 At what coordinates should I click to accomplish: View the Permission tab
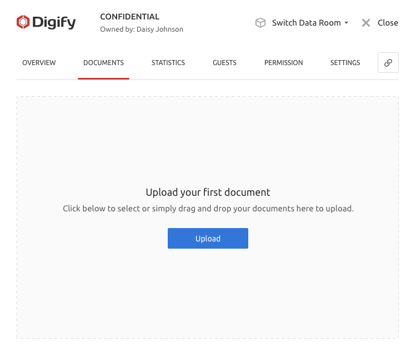[283, 63]
